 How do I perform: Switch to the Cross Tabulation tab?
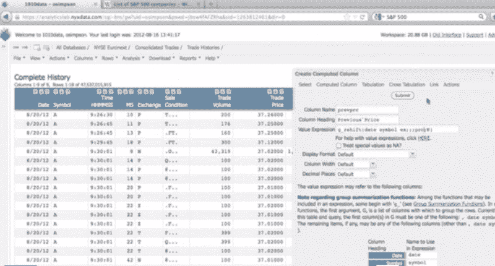pyautogui.click(x=407, y=84)
